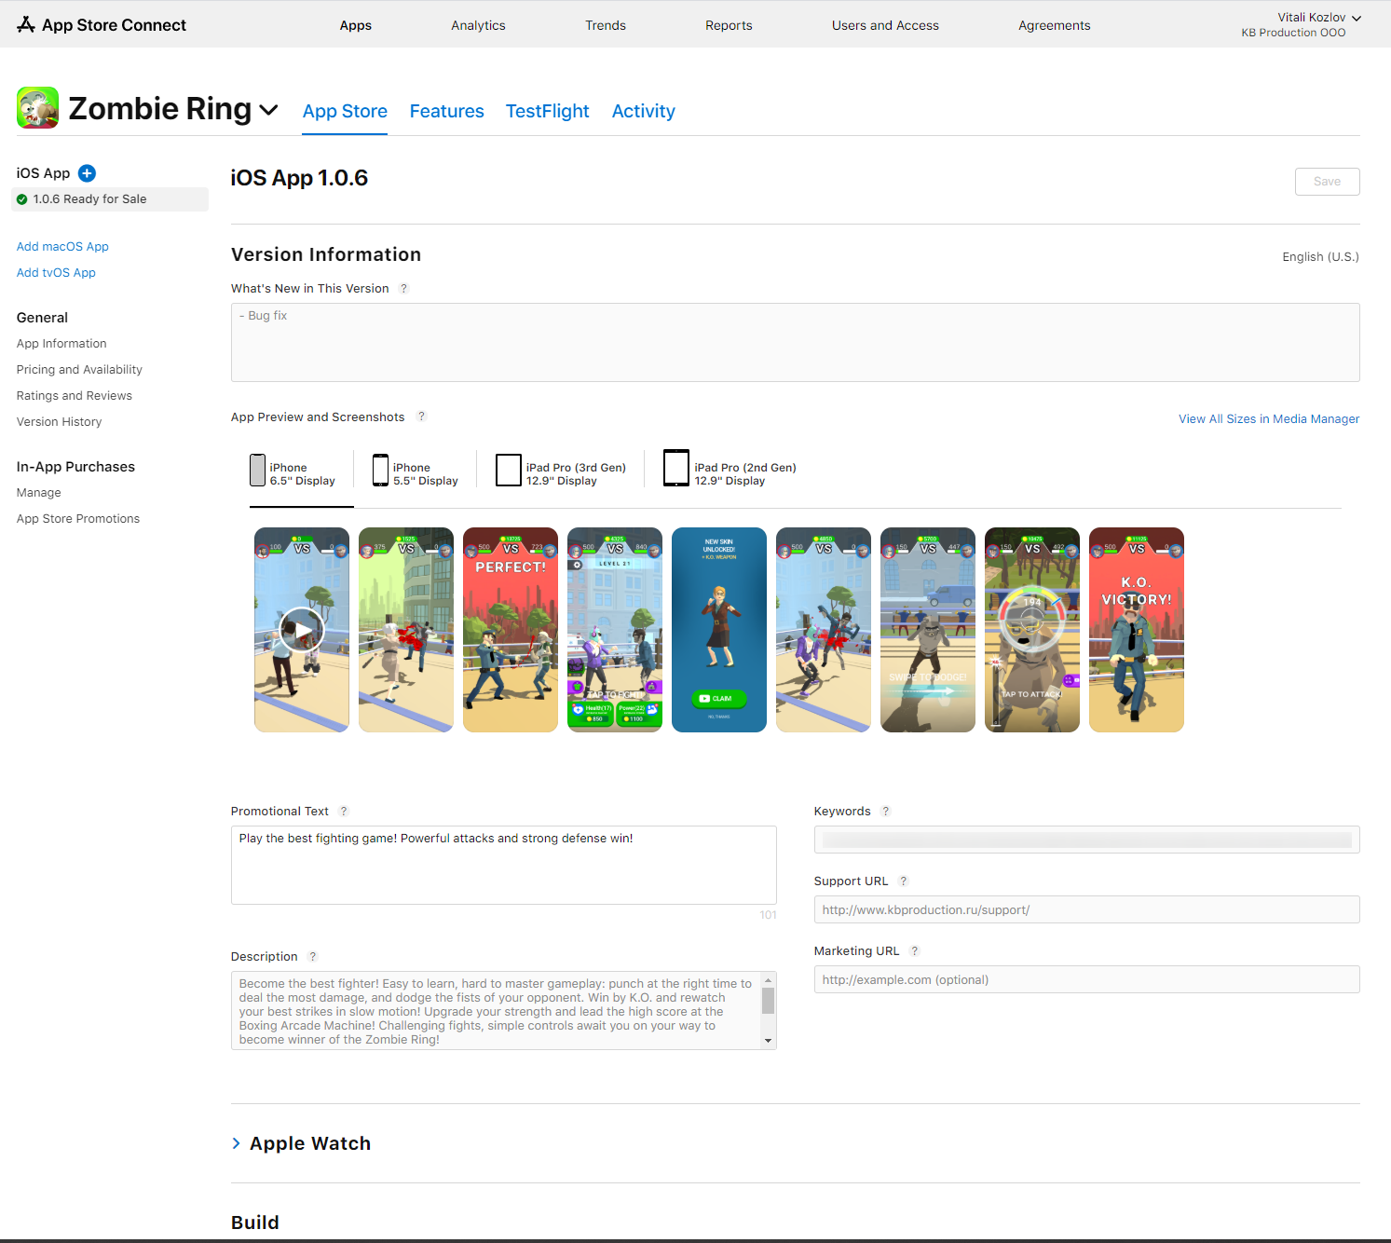The height and width of the screenshot is (1243, 1391).
Task: Click the Zombie Ring app icon
Action: [x=38, y=108]
